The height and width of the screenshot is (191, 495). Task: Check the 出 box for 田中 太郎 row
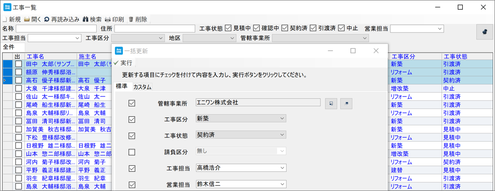coord(19,64)
